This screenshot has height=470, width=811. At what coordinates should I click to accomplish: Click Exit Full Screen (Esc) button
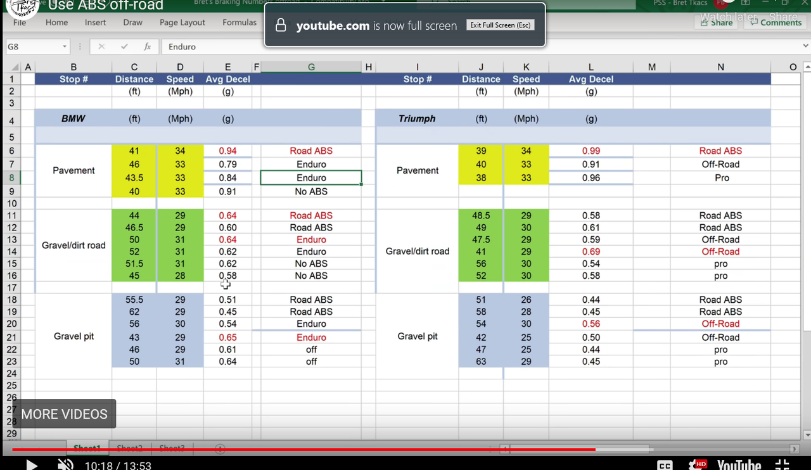(501, 25)
